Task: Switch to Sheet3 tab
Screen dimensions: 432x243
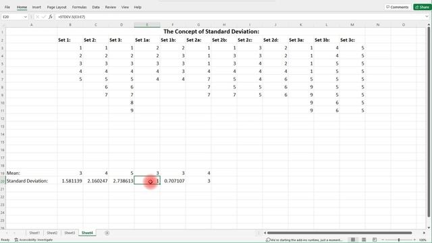Action: click(70, 233)
